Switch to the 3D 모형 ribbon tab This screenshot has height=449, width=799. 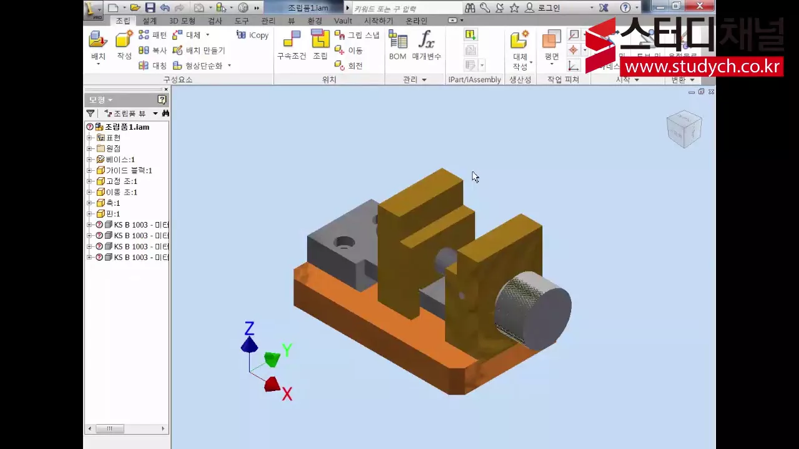[182, 21]
